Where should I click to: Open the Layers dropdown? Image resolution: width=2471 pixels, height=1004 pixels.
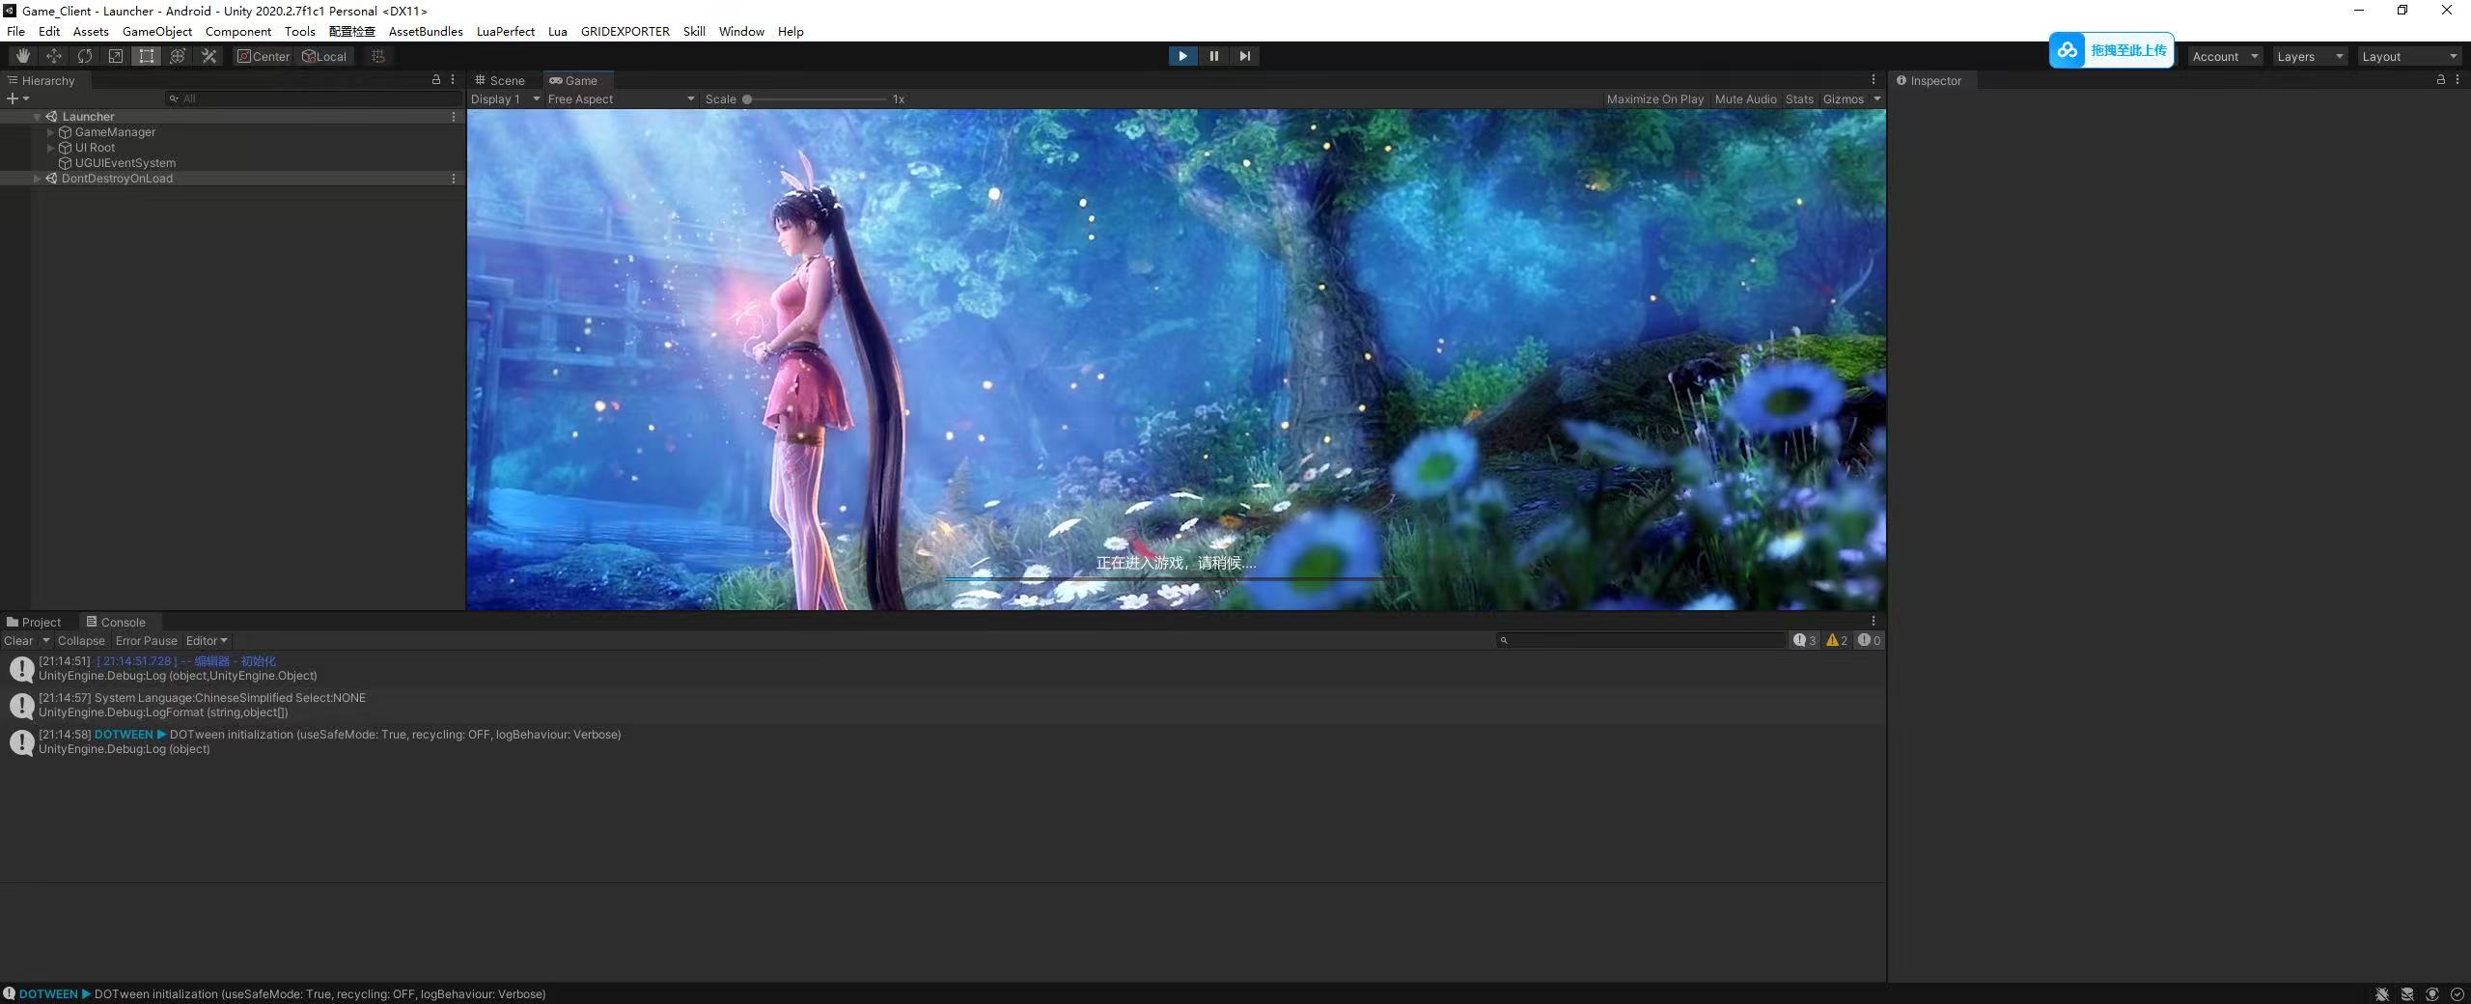coord(2309,57)
